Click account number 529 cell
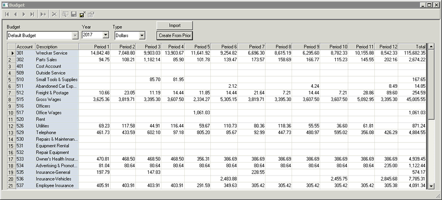Screen dimensions: 442x200 25,132
